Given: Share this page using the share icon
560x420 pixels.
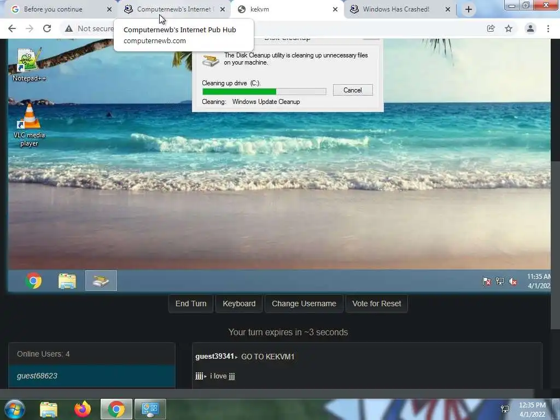Looking at the screenshot, I should [491, 28].
